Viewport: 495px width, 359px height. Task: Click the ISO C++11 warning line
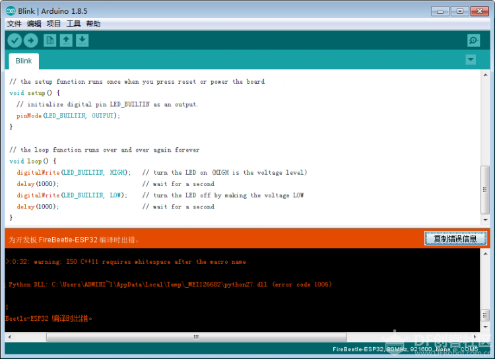coord(125,262)
